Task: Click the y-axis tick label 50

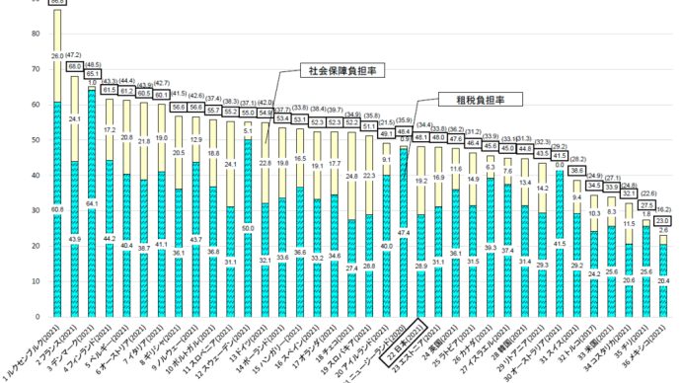Action: pos(37,140)
